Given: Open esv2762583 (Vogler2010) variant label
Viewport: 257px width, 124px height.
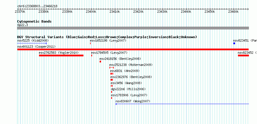Looking at the screenshot, I should click(59, 53).
